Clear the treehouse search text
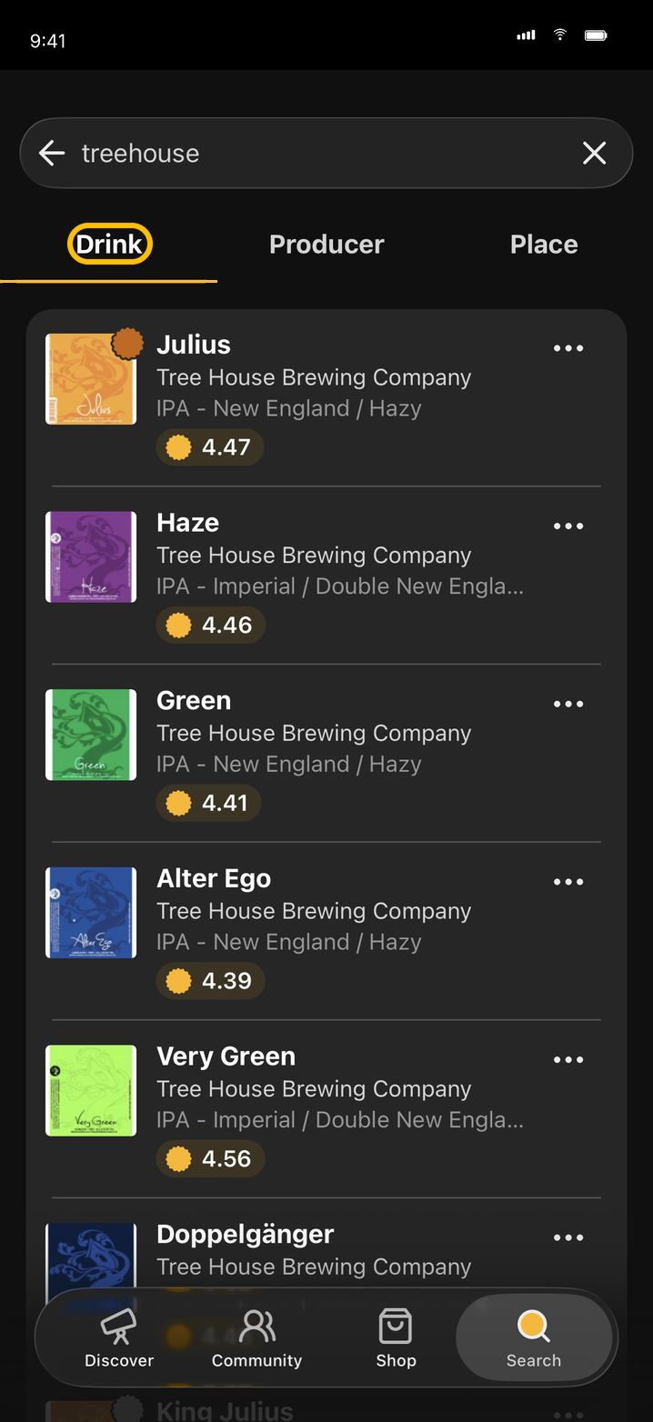Viewport: 653px width, 1422px height. pos(594,153)
